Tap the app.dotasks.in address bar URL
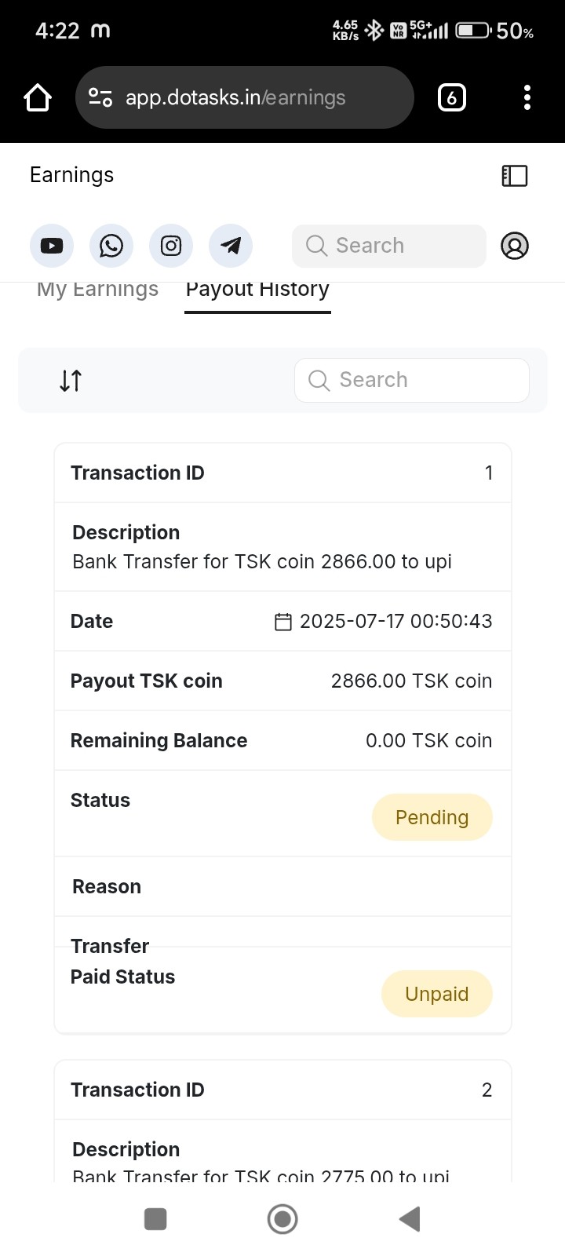 (235, 98)
